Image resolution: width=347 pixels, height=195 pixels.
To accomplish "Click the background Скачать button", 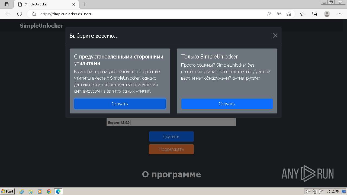I will tap(171, 136).
